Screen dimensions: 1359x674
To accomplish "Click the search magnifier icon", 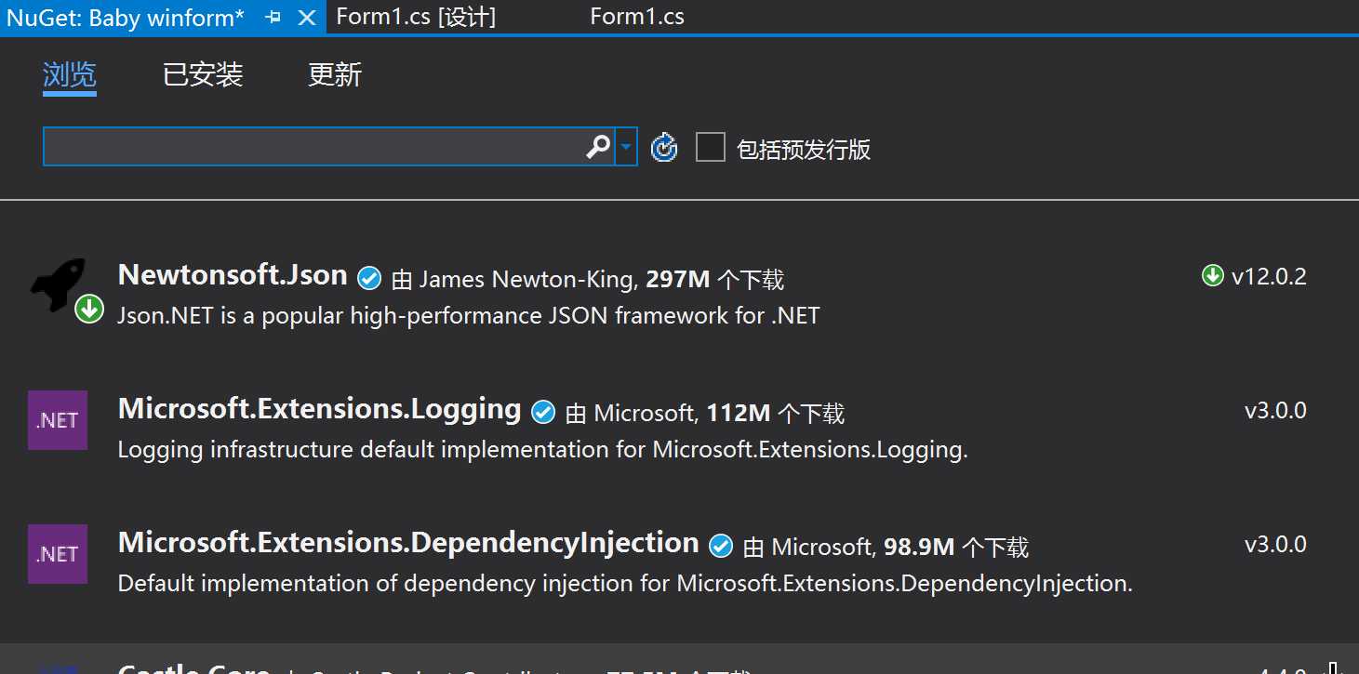I will 598,146.
